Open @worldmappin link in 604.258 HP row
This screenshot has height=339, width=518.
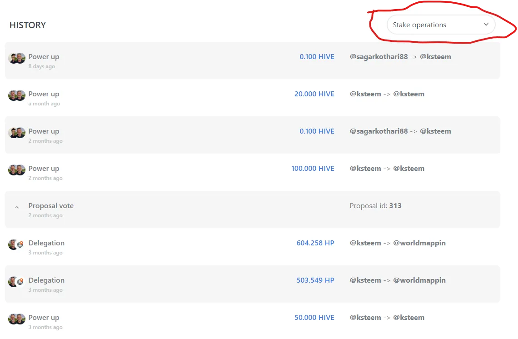pyautogui.click(x=419, y=243)
